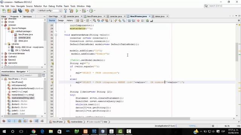Open Chrome from the Windows taskbar
241x135 pixels.
34,131
